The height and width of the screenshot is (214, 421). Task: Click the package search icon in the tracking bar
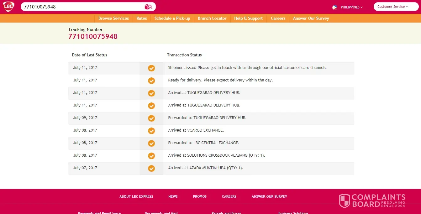click(148, 7)
